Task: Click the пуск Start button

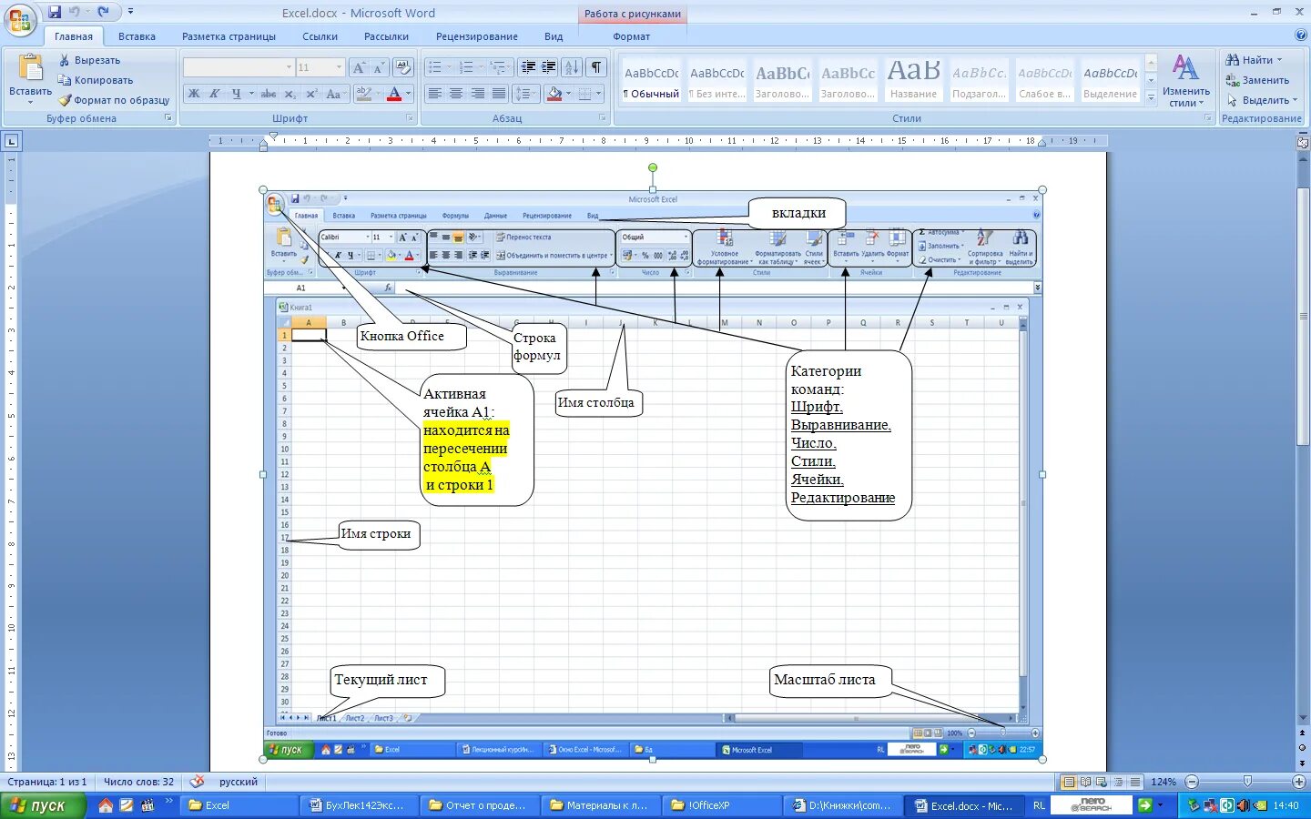Action: click(x=43, y=805)
